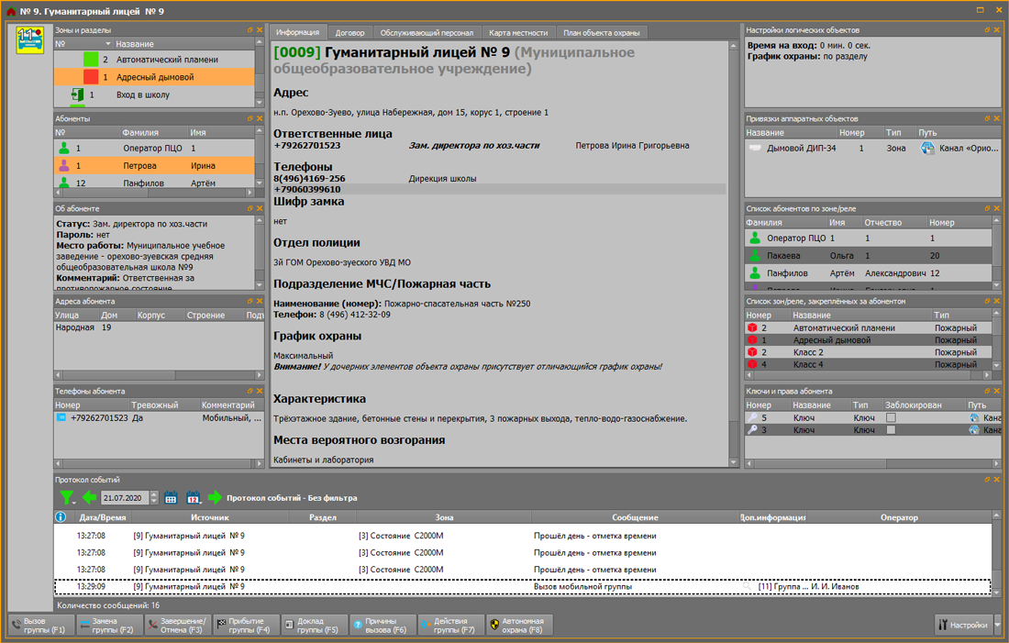Screen dimensions: 1009x643
Task: Click the date field showing 21.07.2020
Action: click(x=123, y=498)
